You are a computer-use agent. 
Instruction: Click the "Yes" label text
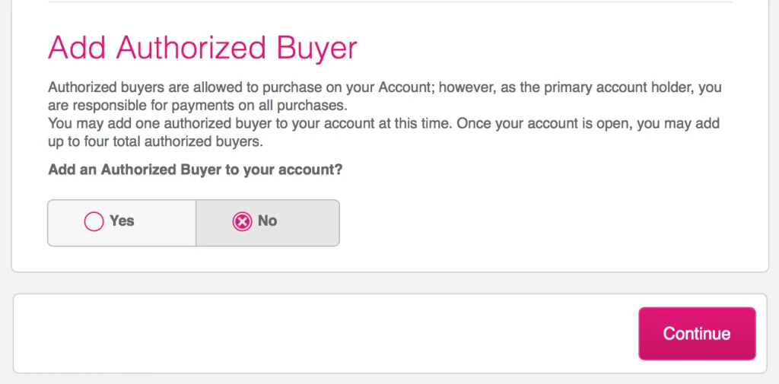(x=122, y=221)
